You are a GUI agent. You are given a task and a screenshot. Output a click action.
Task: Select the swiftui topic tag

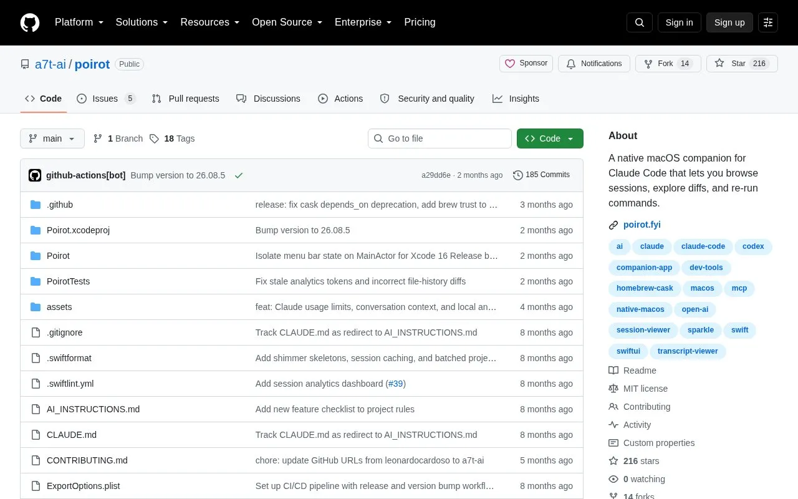[x=628, y=351]
